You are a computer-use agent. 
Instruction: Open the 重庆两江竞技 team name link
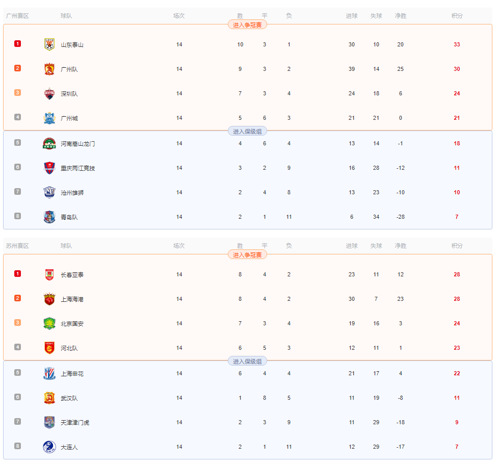coord(78,168)
